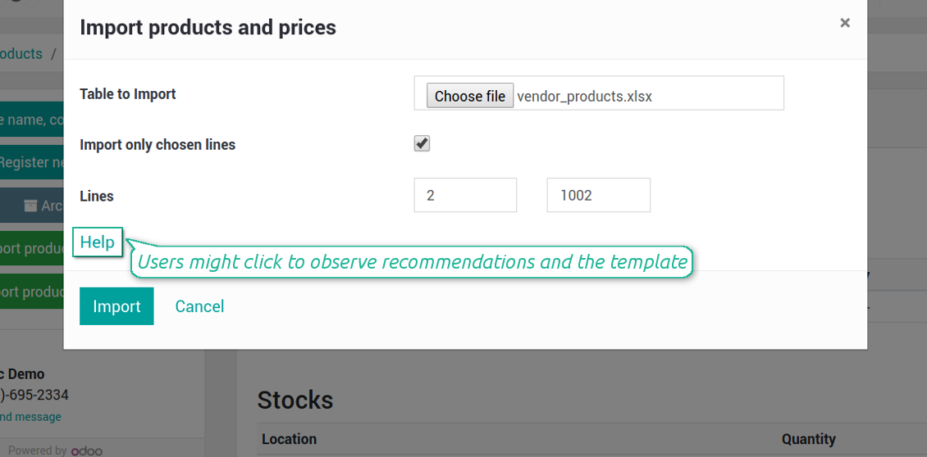This screenshot has width=927, height=457.
Task: Click the upper green import products button
Action: (31, 249)
